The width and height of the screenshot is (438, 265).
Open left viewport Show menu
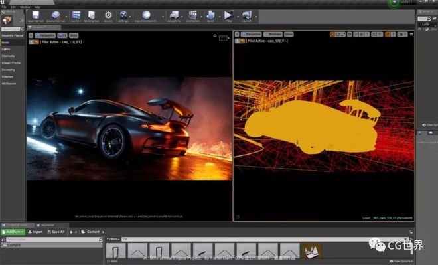point(74,35)
